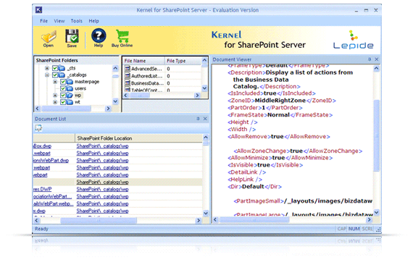Collapse the _catalogs tree node

coord(47,75)
